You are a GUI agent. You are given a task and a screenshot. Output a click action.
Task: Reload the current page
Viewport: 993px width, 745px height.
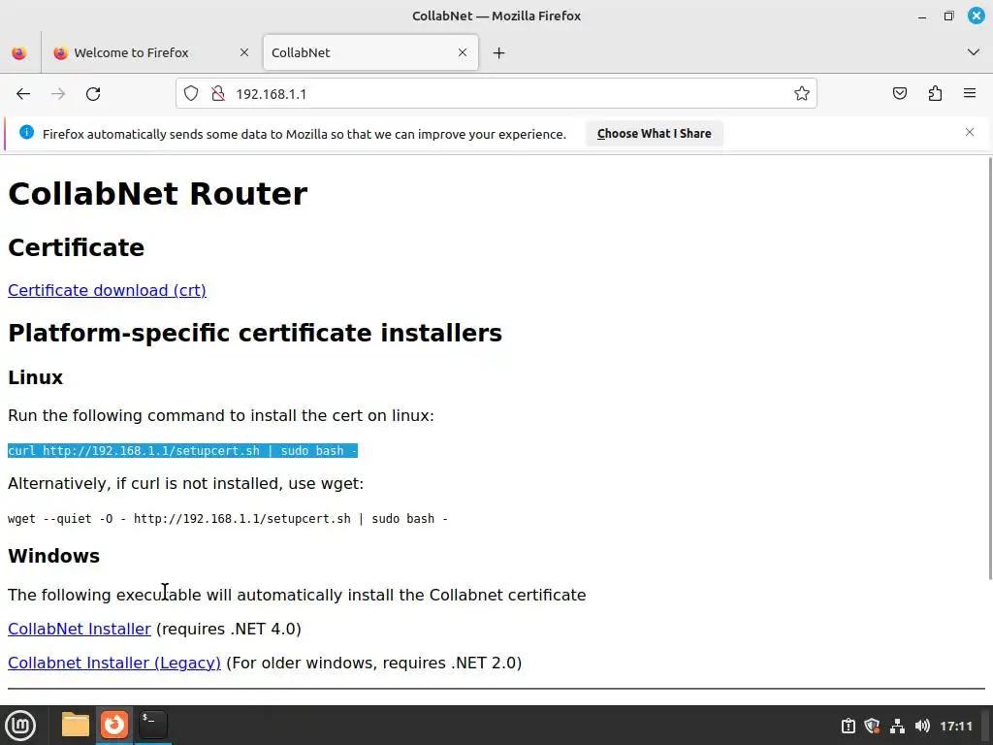(x=93, y=94)
